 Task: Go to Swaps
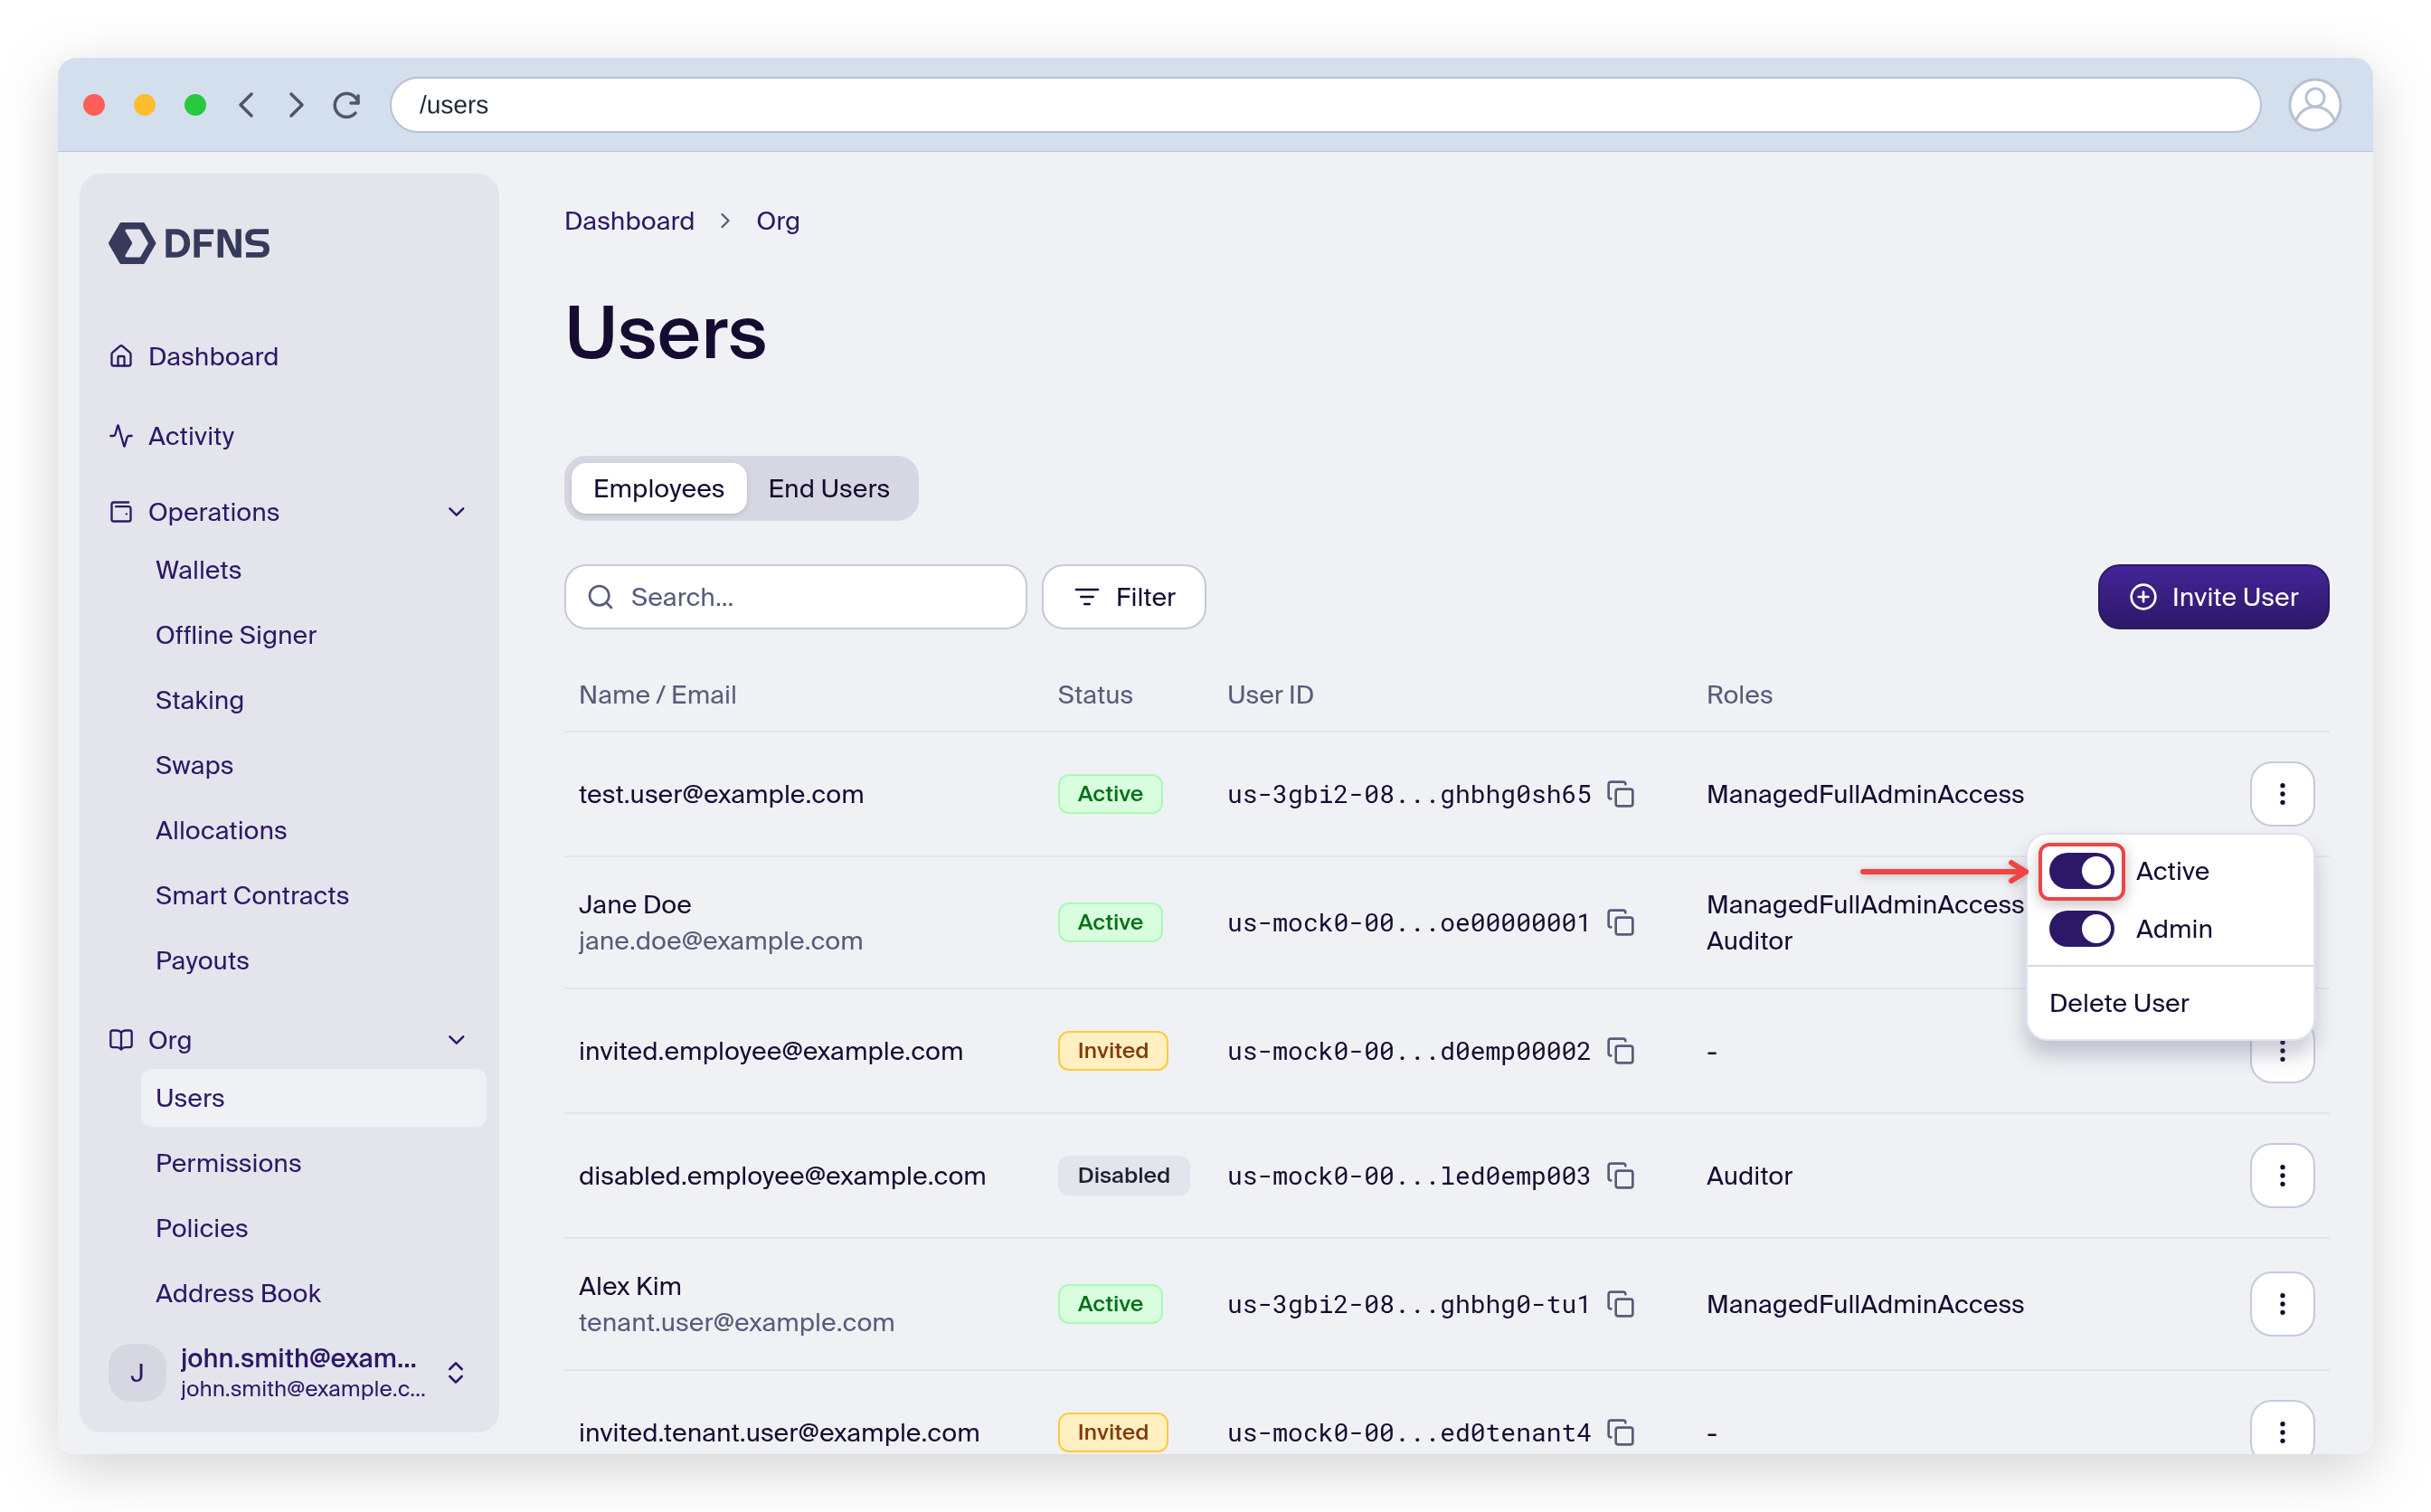click(194, 765)
